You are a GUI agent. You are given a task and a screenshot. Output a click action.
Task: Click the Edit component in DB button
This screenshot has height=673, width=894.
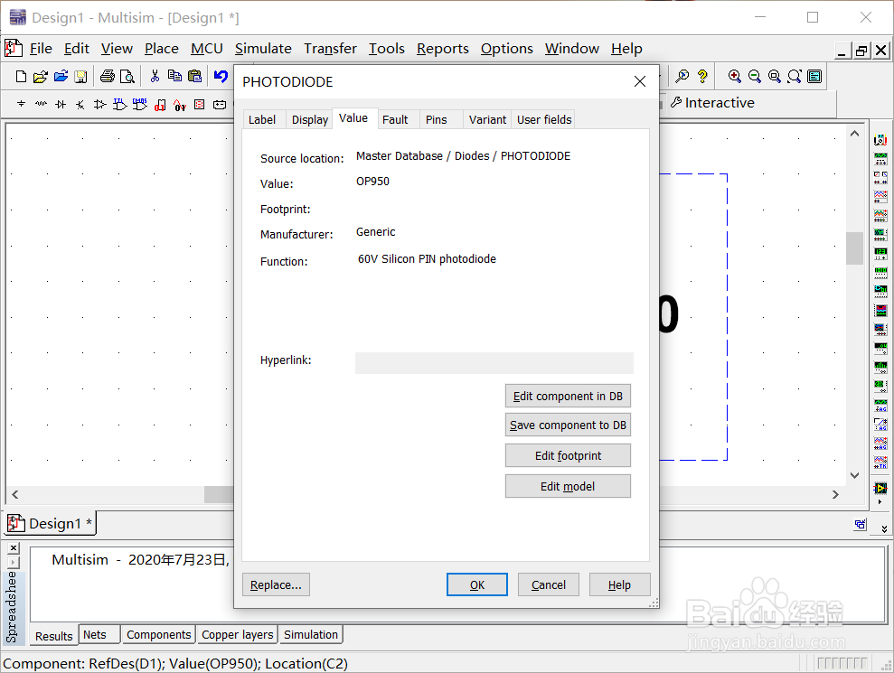[568, 396]
